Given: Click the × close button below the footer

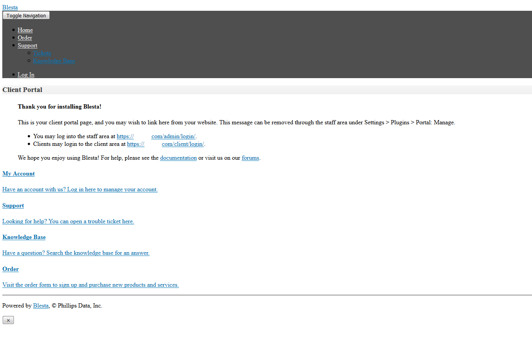Looking at the screenshot, I should [x=8, y=320].
